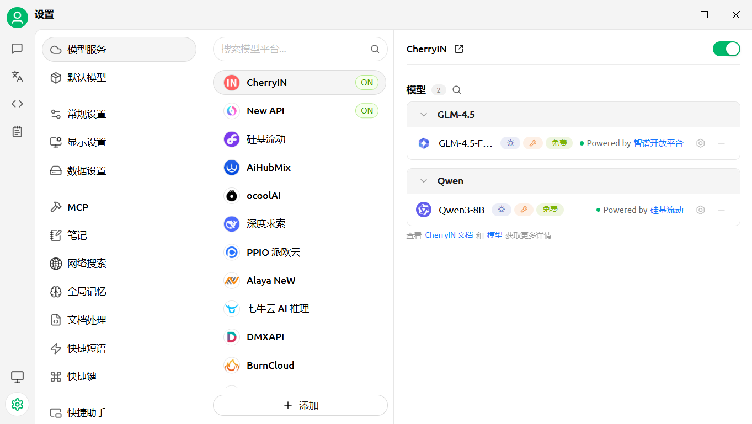
Task: Open the CherryIN 文档 link
Action: tap(449, 235)
